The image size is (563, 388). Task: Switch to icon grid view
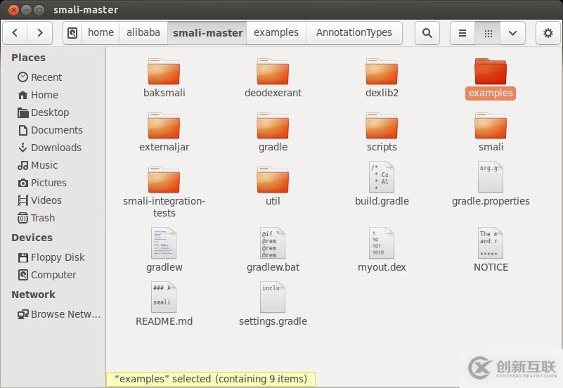tap(488, 33)
